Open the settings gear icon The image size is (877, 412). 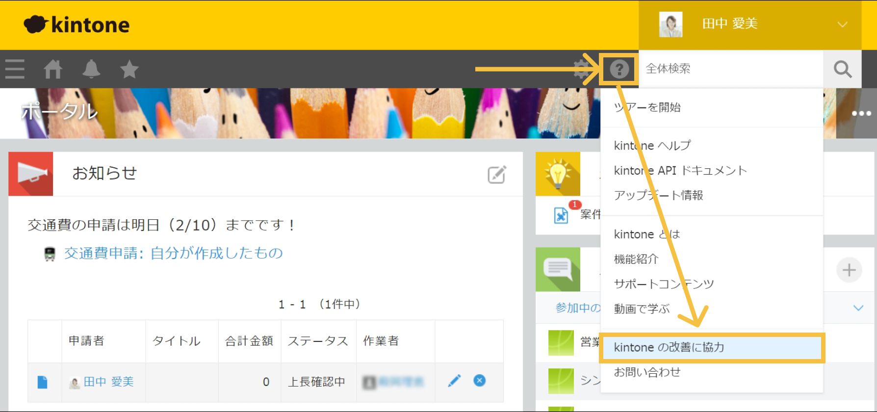pyautogui.click(x=582, y=69)
